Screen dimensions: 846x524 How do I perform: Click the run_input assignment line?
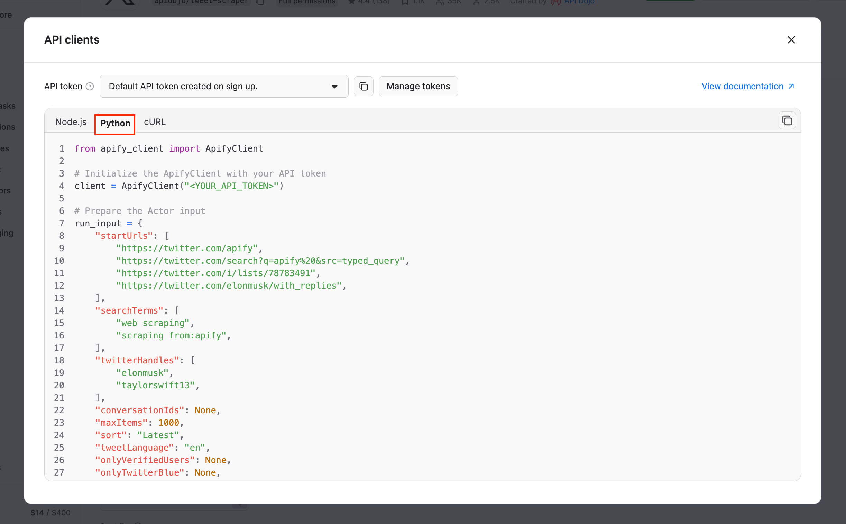coord(108,224)
